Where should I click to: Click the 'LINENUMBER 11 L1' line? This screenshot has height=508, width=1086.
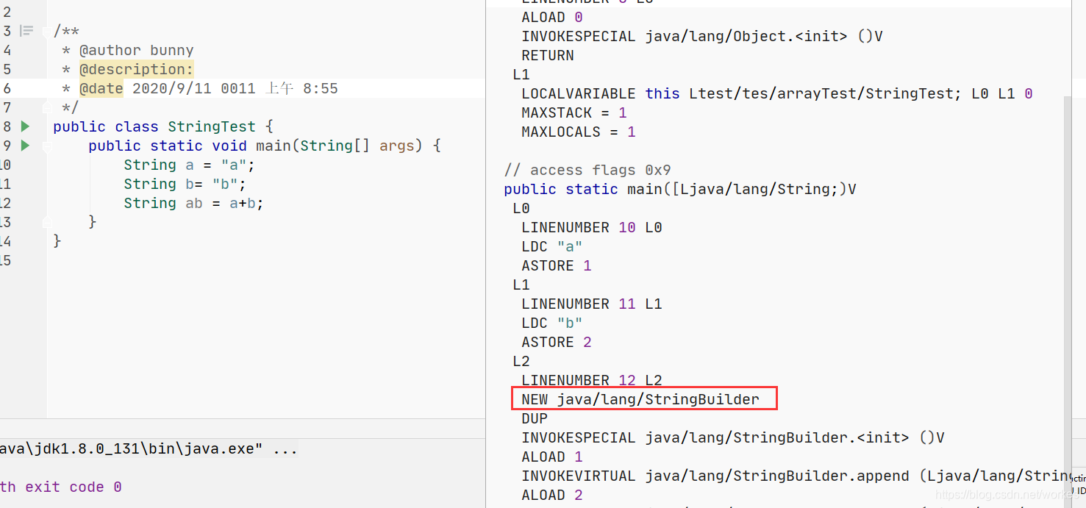[592, 304]
